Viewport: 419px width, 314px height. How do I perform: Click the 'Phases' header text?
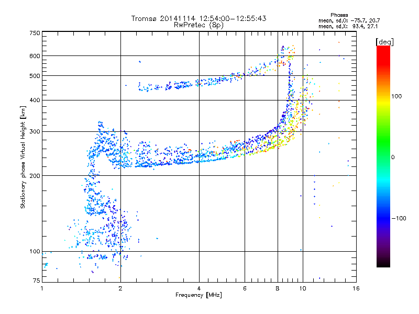[339, 15]
